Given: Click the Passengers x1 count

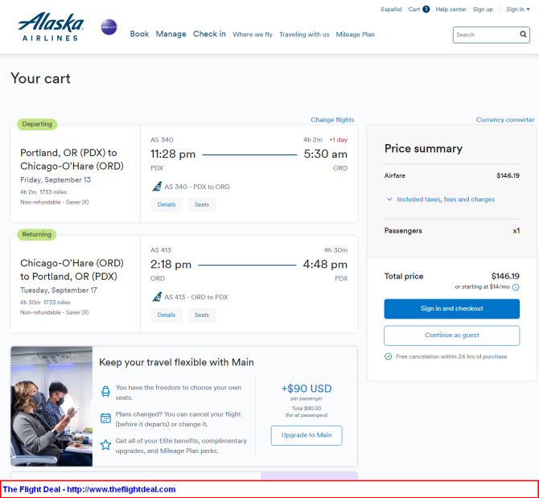Looking at the screenshot, I should tap(516, 231).
